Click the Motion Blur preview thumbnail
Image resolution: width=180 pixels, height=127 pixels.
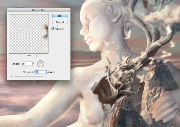28,34
